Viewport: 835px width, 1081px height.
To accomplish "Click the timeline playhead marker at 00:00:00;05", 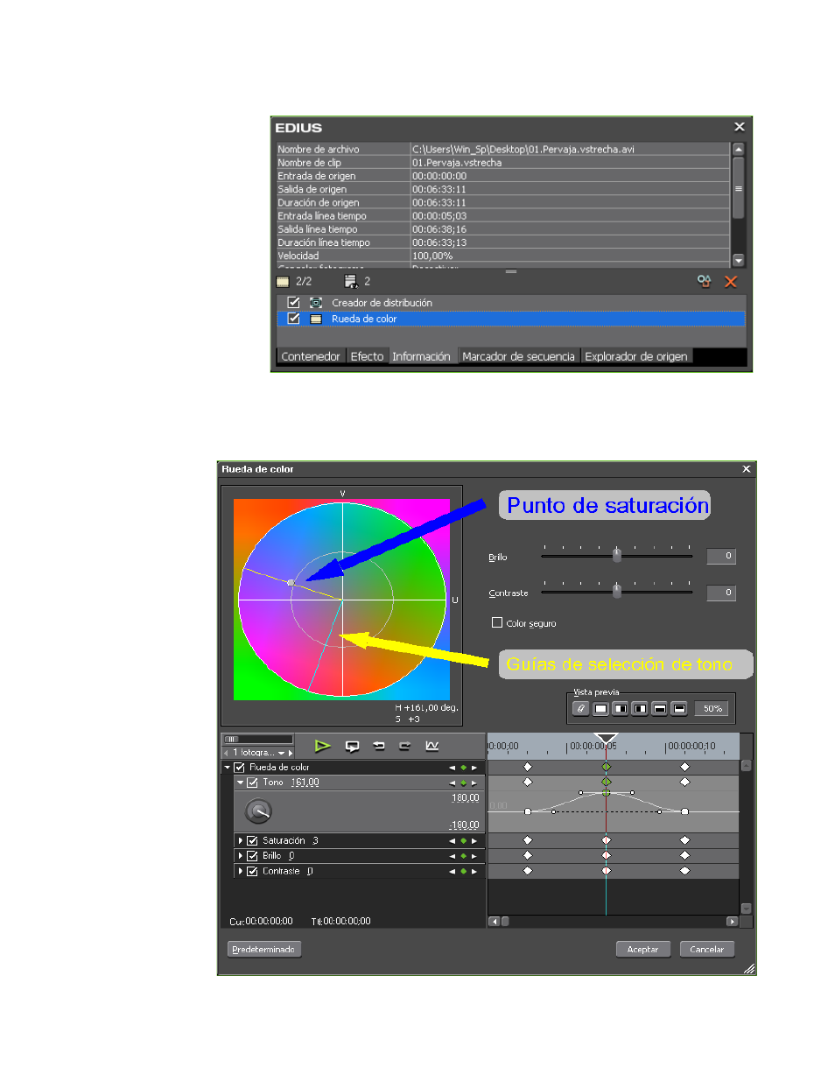I will tap(606, 739).
